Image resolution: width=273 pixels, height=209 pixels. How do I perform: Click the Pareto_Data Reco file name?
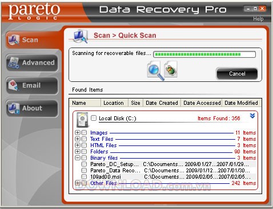tap(115, 171)
